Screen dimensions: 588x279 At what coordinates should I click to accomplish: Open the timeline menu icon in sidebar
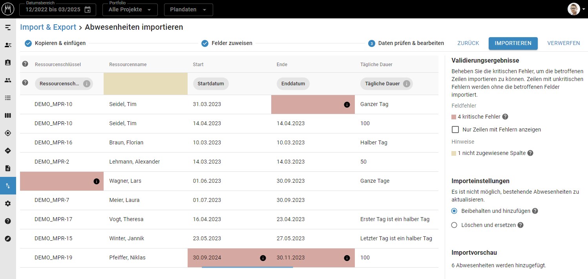pos(8,27)
